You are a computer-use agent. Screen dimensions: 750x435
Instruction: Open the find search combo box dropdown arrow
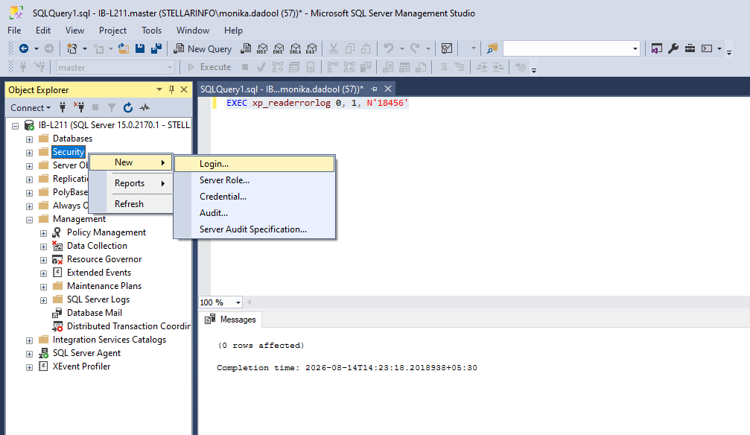pos(635,49)
